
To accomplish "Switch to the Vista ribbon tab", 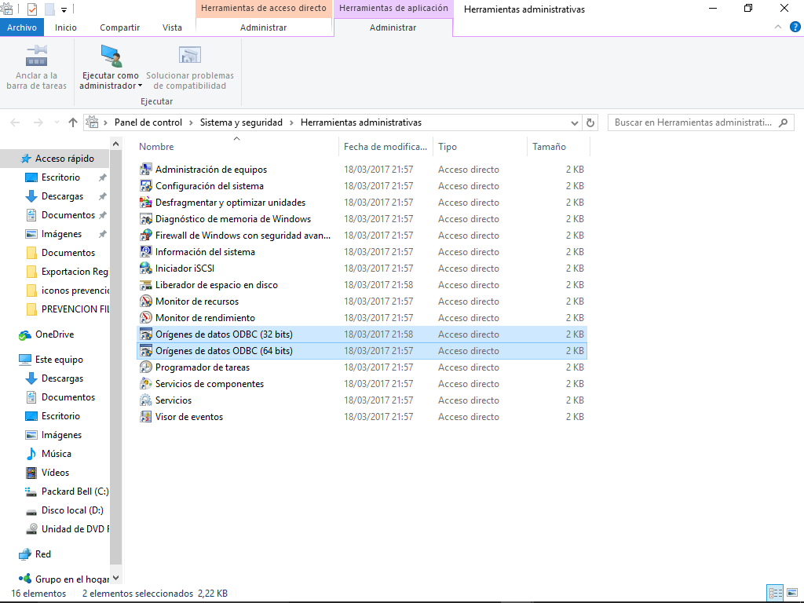I will (x=172, y=27).
